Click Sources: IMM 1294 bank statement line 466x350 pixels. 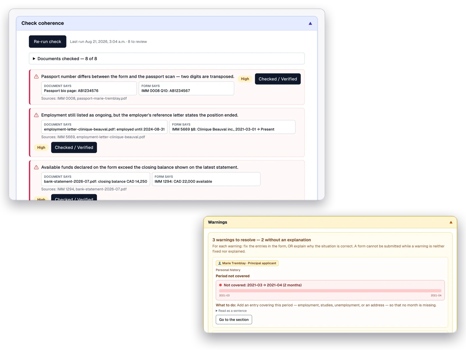84,189
